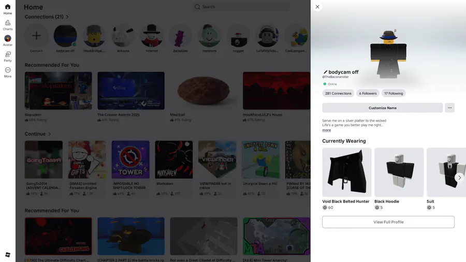Open Void Black Belted Hunter item
The image size is (466, 262).
coord(347,172)
